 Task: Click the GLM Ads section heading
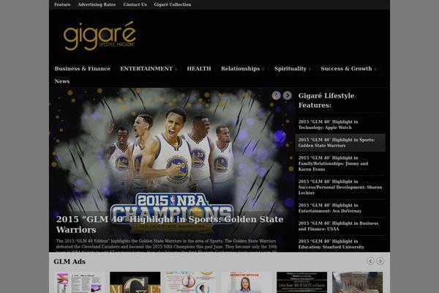click(x=70, y=262)
